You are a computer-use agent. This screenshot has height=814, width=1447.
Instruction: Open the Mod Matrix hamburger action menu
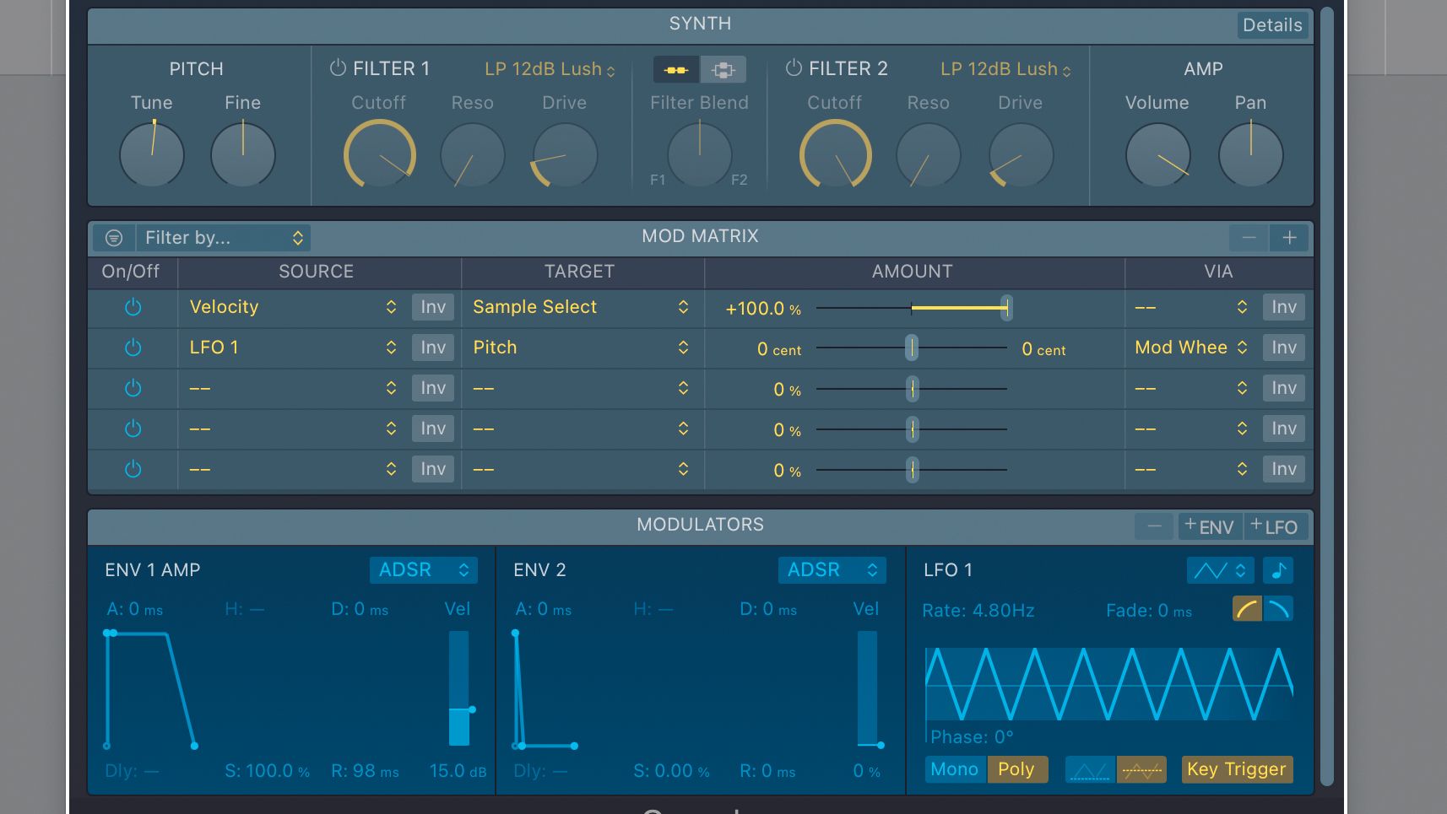[x=112, y=237]
